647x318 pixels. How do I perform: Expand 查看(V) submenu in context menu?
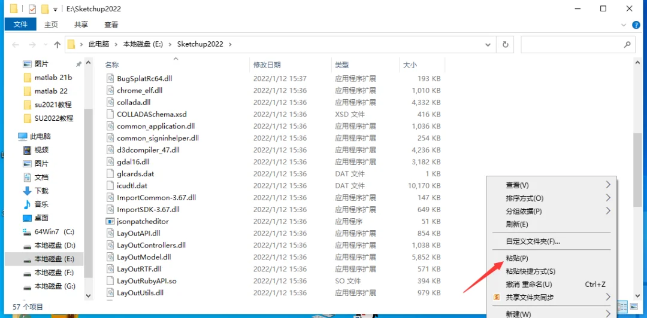coord(608,185)
